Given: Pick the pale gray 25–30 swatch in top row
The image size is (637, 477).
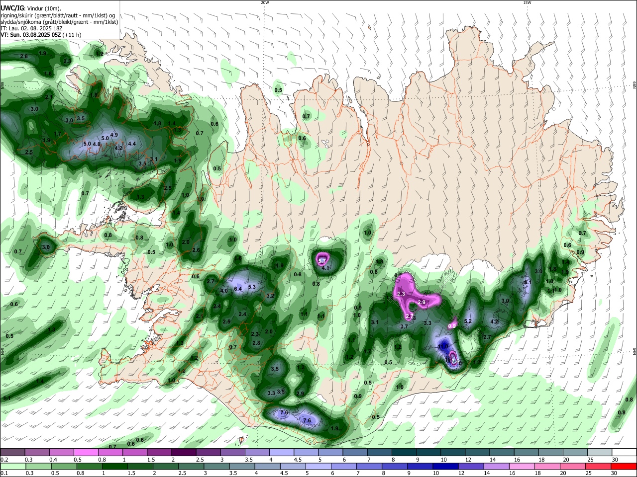Looking at the screenshot, I should [600, 452].
